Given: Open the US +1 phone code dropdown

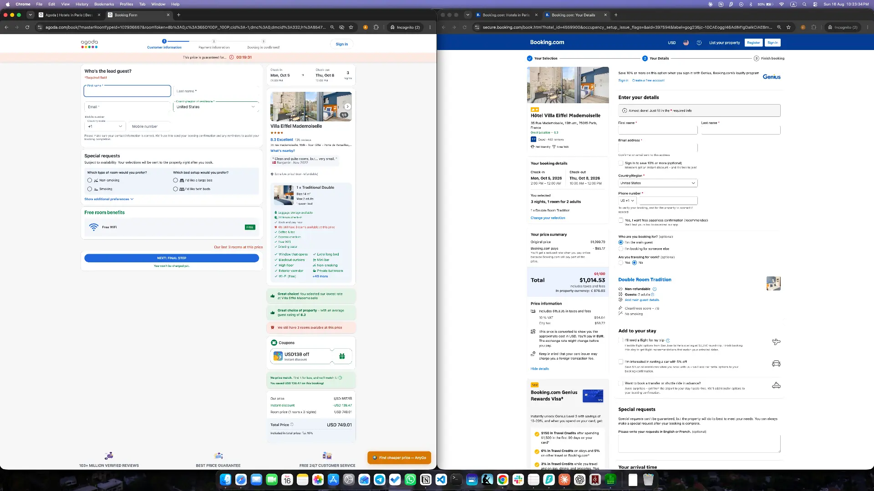Looking at the screenshot, I should (x=627, y=200).
